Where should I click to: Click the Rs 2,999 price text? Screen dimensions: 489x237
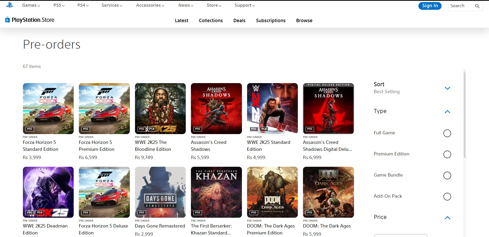[x=144, y=234]
